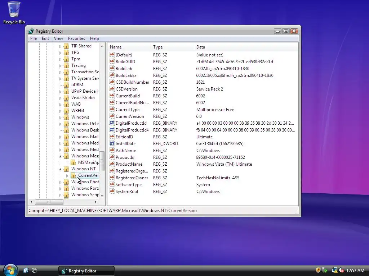
Task: Click the MSMapiApps folder icon
Action: coord(73,162)
